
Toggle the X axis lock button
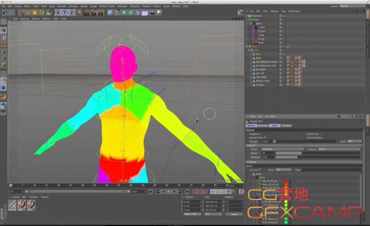(x=58, y=12)
